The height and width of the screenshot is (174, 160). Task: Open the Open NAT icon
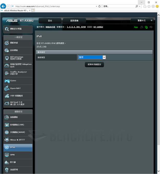point(7,88)
